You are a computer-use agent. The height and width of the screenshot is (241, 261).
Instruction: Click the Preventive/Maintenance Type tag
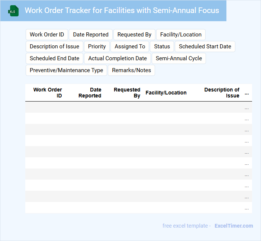[x=66, y=70]
